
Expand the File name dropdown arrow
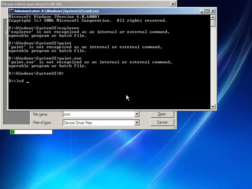coord(137,114)
